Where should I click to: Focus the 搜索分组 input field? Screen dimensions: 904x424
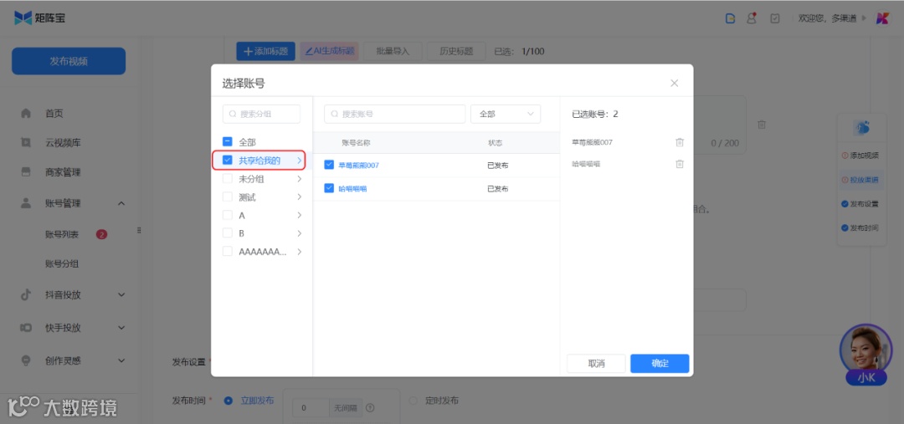(x=262, y=114)
